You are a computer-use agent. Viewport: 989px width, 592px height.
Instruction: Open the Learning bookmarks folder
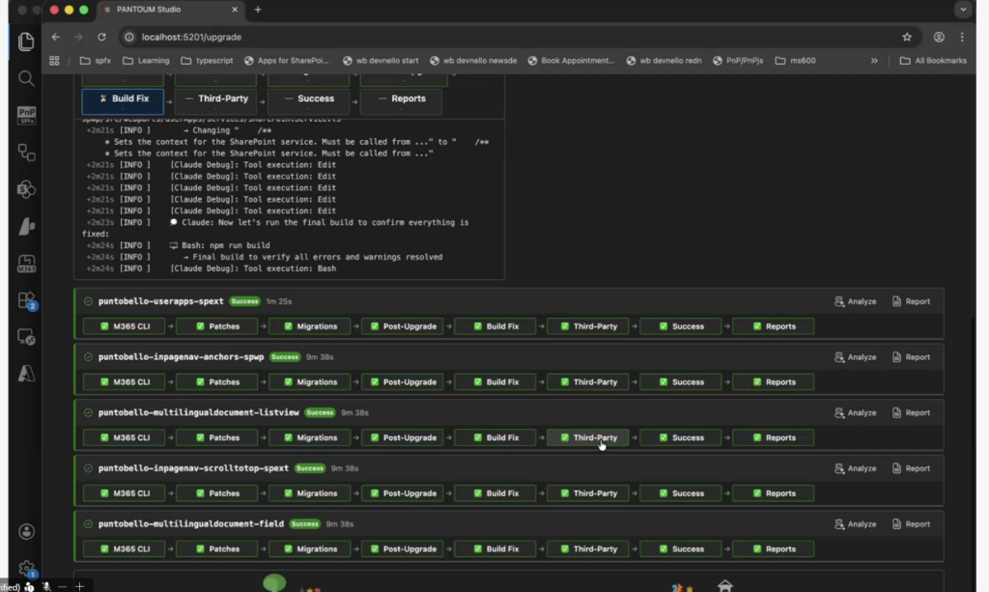pyautogui.click(x=146, y=60)
